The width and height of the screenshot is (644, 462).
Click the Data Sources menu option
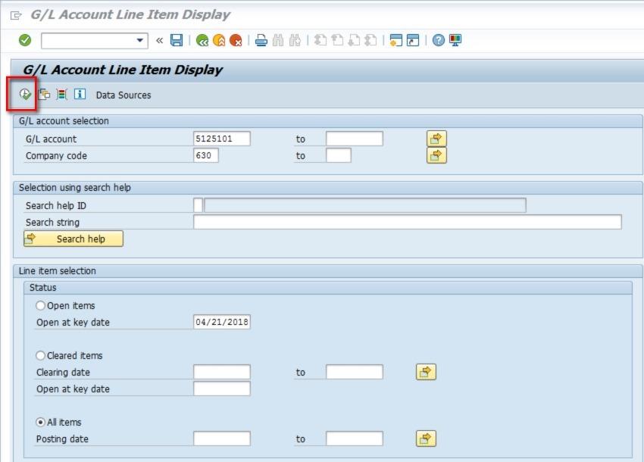pos(123,95)
